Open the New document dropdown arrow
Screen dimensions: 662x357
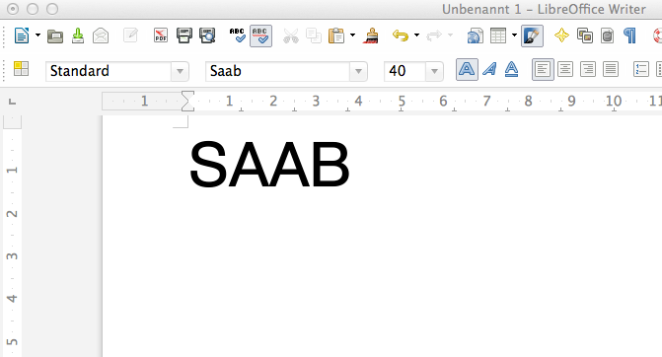37,36
